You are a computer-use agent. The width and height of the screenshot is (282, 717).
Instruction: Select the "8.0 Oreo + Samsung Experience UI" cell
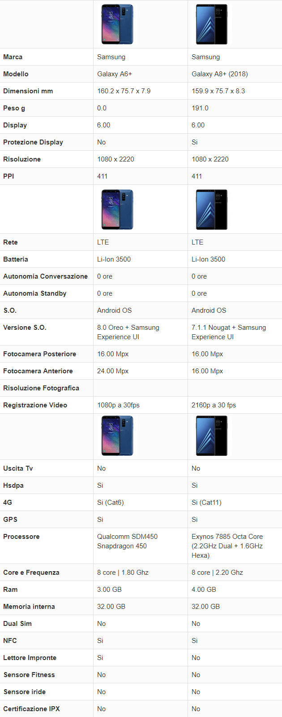point(128,332)
